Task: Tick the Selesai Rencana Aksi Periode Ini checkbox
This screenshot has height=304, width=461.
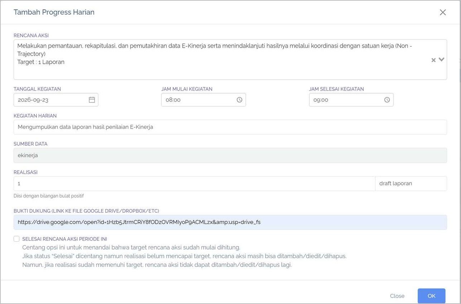Action: (16, 239)
